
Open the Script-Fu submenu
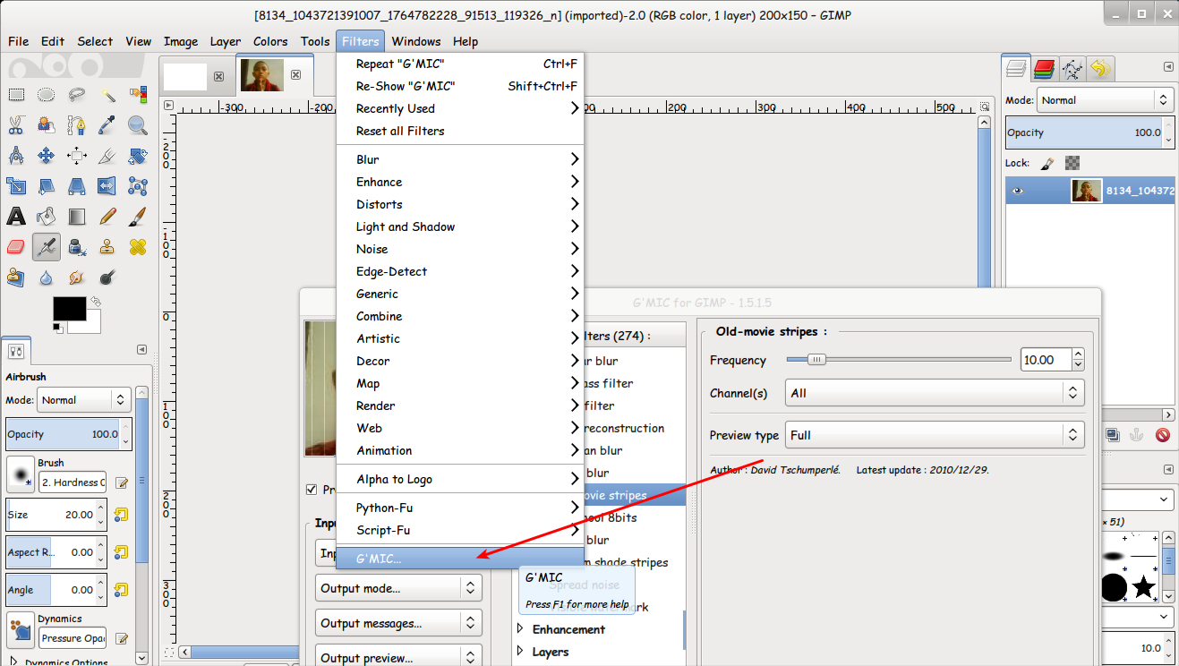[460, 530]
